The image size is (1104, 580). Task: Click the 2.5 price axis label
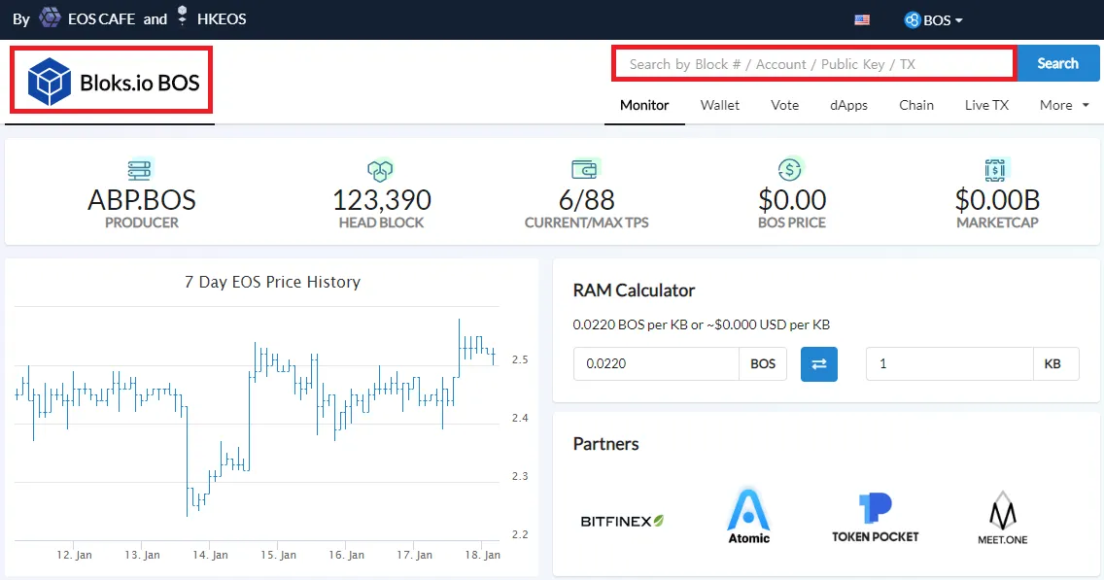tap(520, 359)
